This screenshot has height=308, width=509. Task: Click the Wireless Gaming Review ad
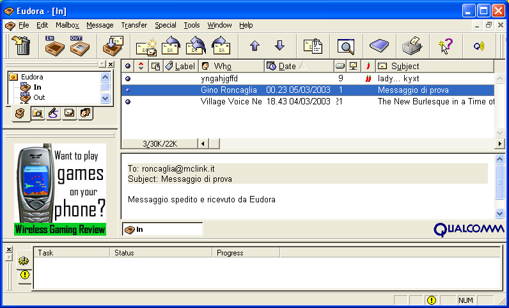tap(60, 190)
